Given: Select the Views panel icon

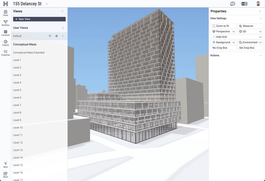Looking at the screenshot, I should [5, 13].
